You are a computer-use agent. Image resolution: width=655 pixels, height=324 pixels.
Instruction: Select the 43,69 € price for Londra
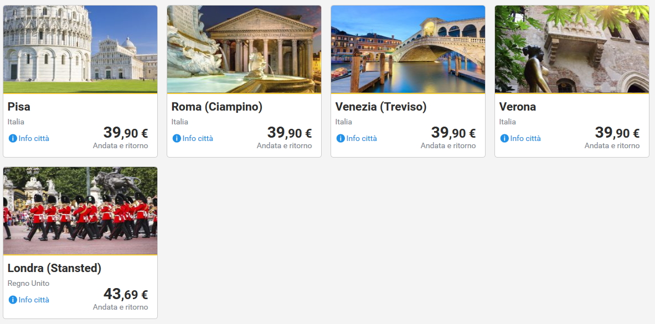click(x=126, y=295)
